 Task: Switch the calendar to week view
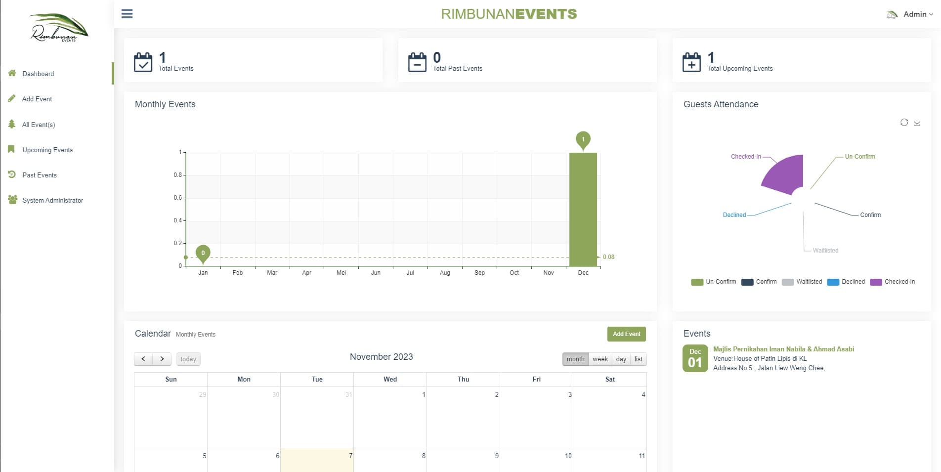600,359
